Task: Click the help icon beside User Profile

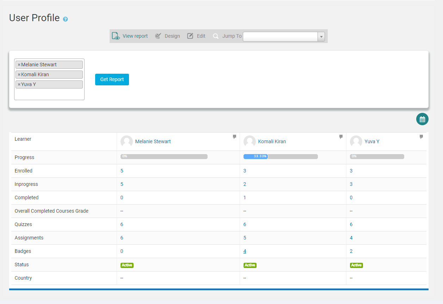Action: coord(65,19)
